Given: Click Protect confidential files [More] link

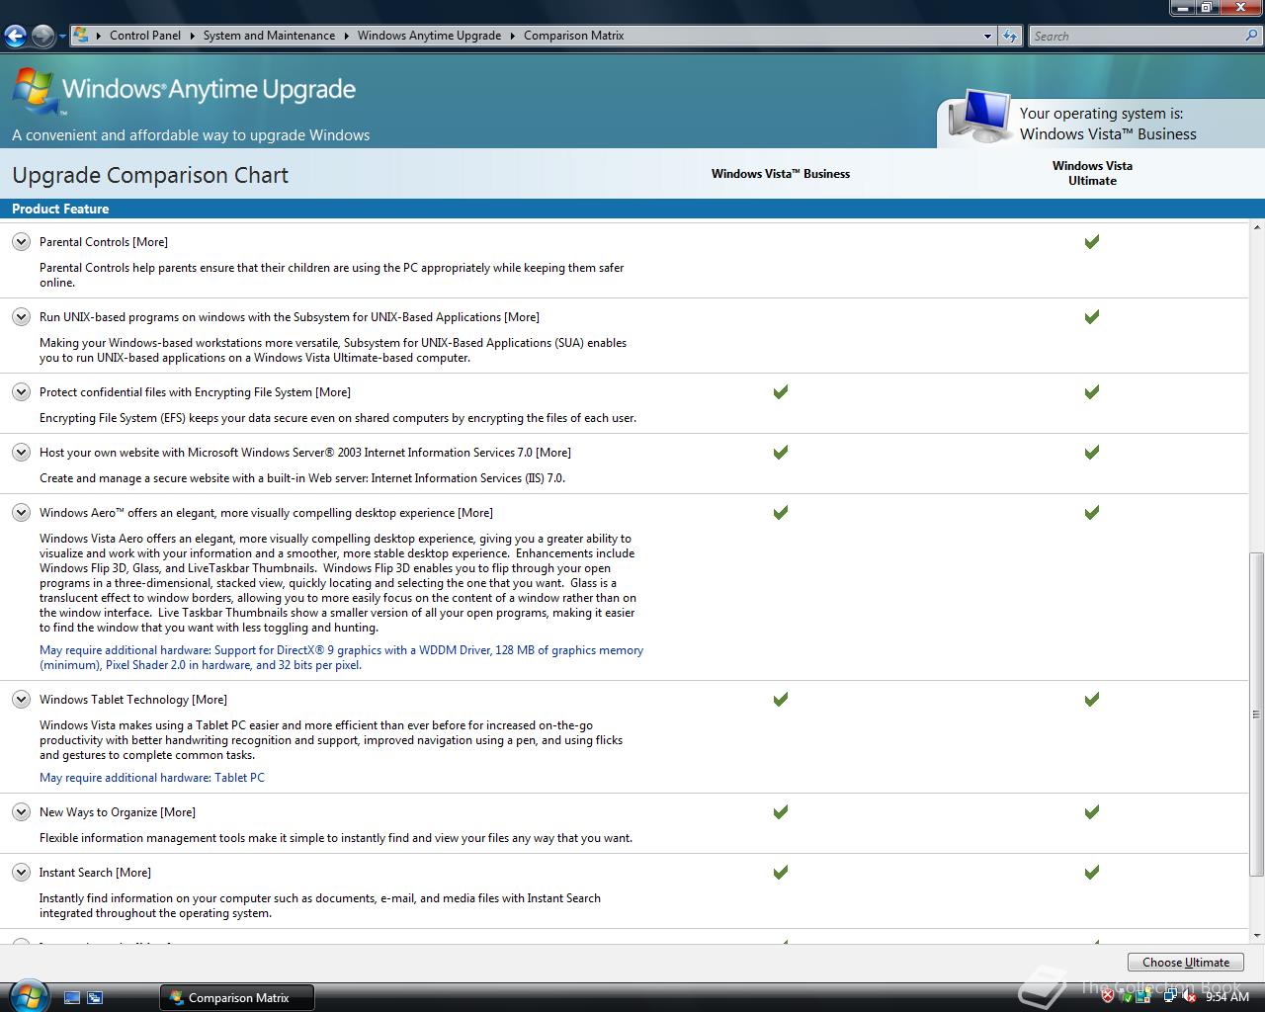Looking at the screenshot, I should pos(195,392).
